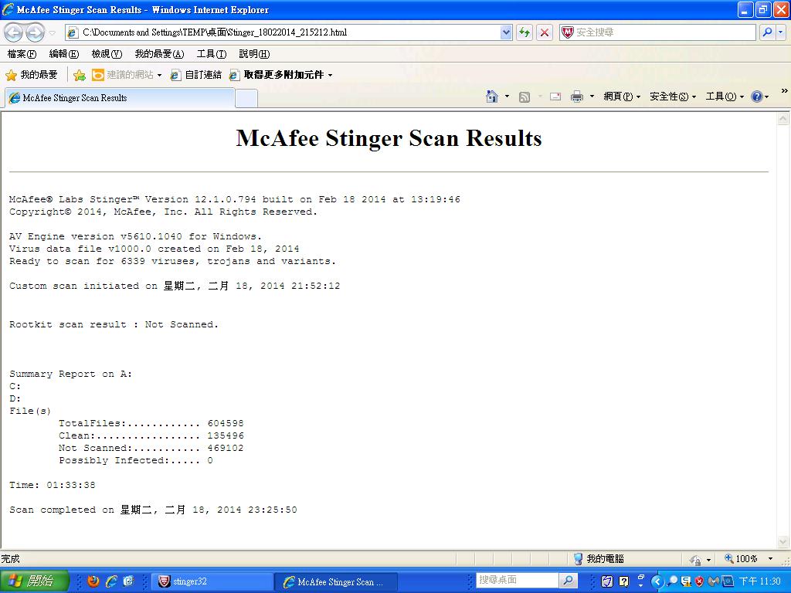The height and width of the screenshot is (593, 791).
Task: Click the desktop search magnifier button
Action: point(568,581)
